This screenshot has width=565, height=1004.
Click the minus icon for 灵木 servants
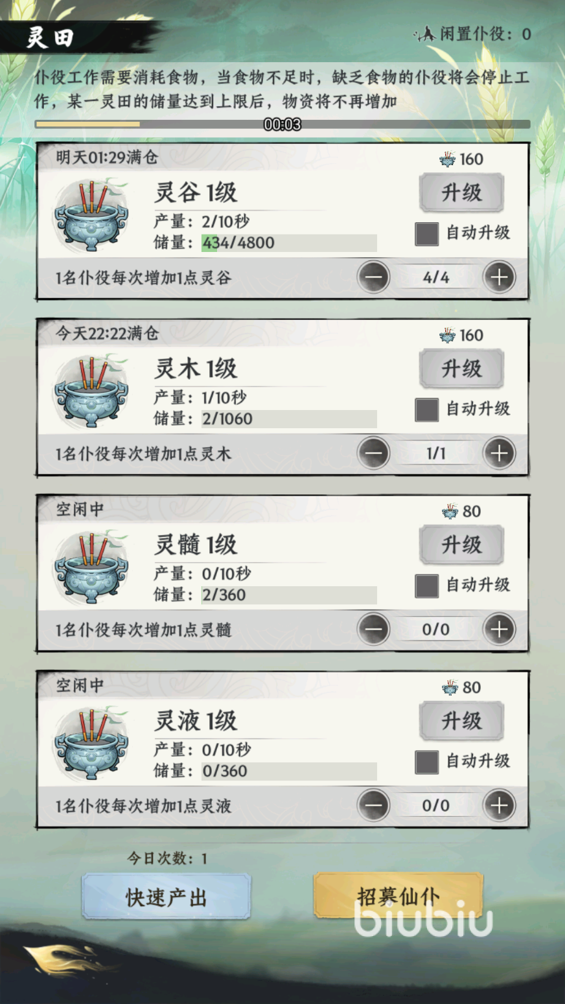click(374, 453)
